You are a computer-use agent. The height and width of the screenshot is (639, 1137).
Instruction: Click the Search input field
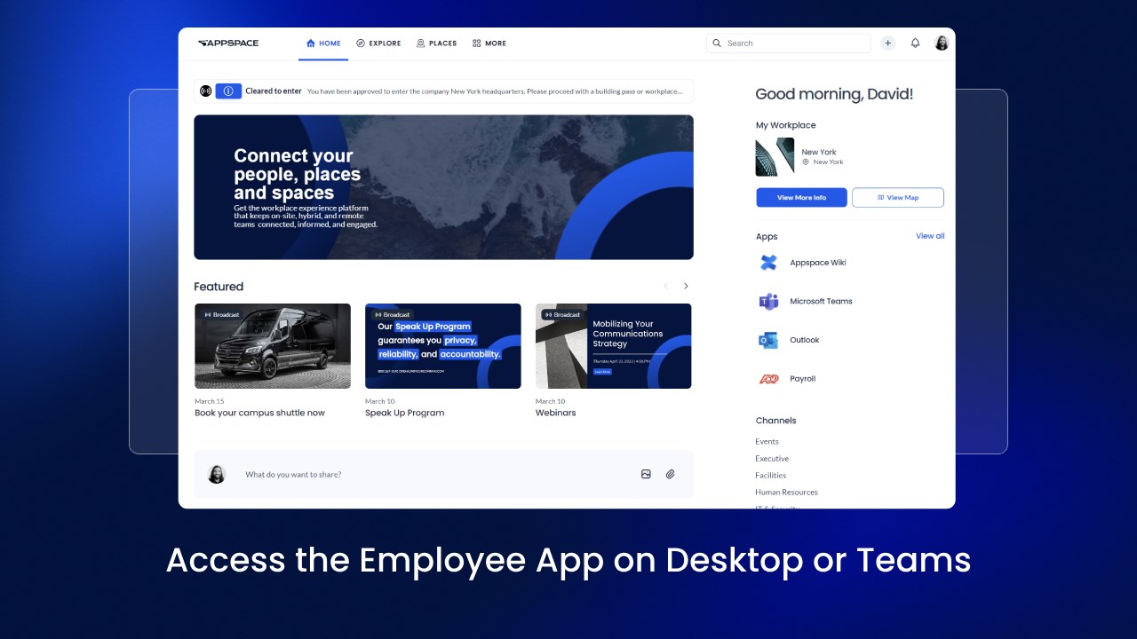[x=788, y=43]
